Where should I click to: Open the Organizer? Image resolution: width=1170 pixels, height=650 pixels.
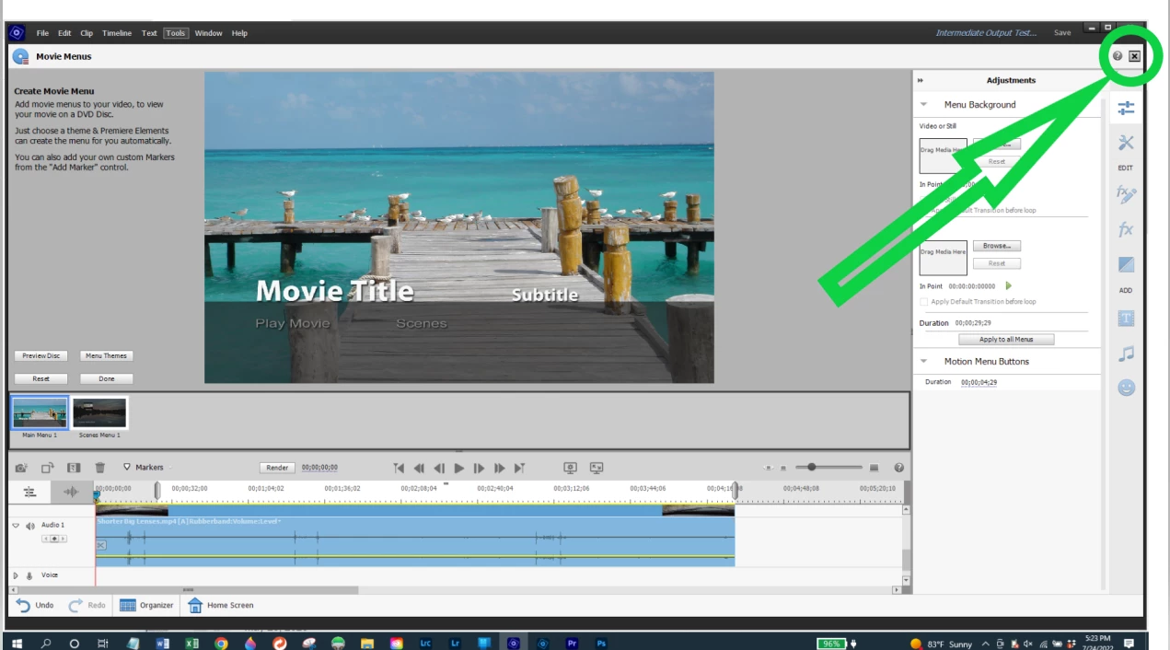point(146,605)
